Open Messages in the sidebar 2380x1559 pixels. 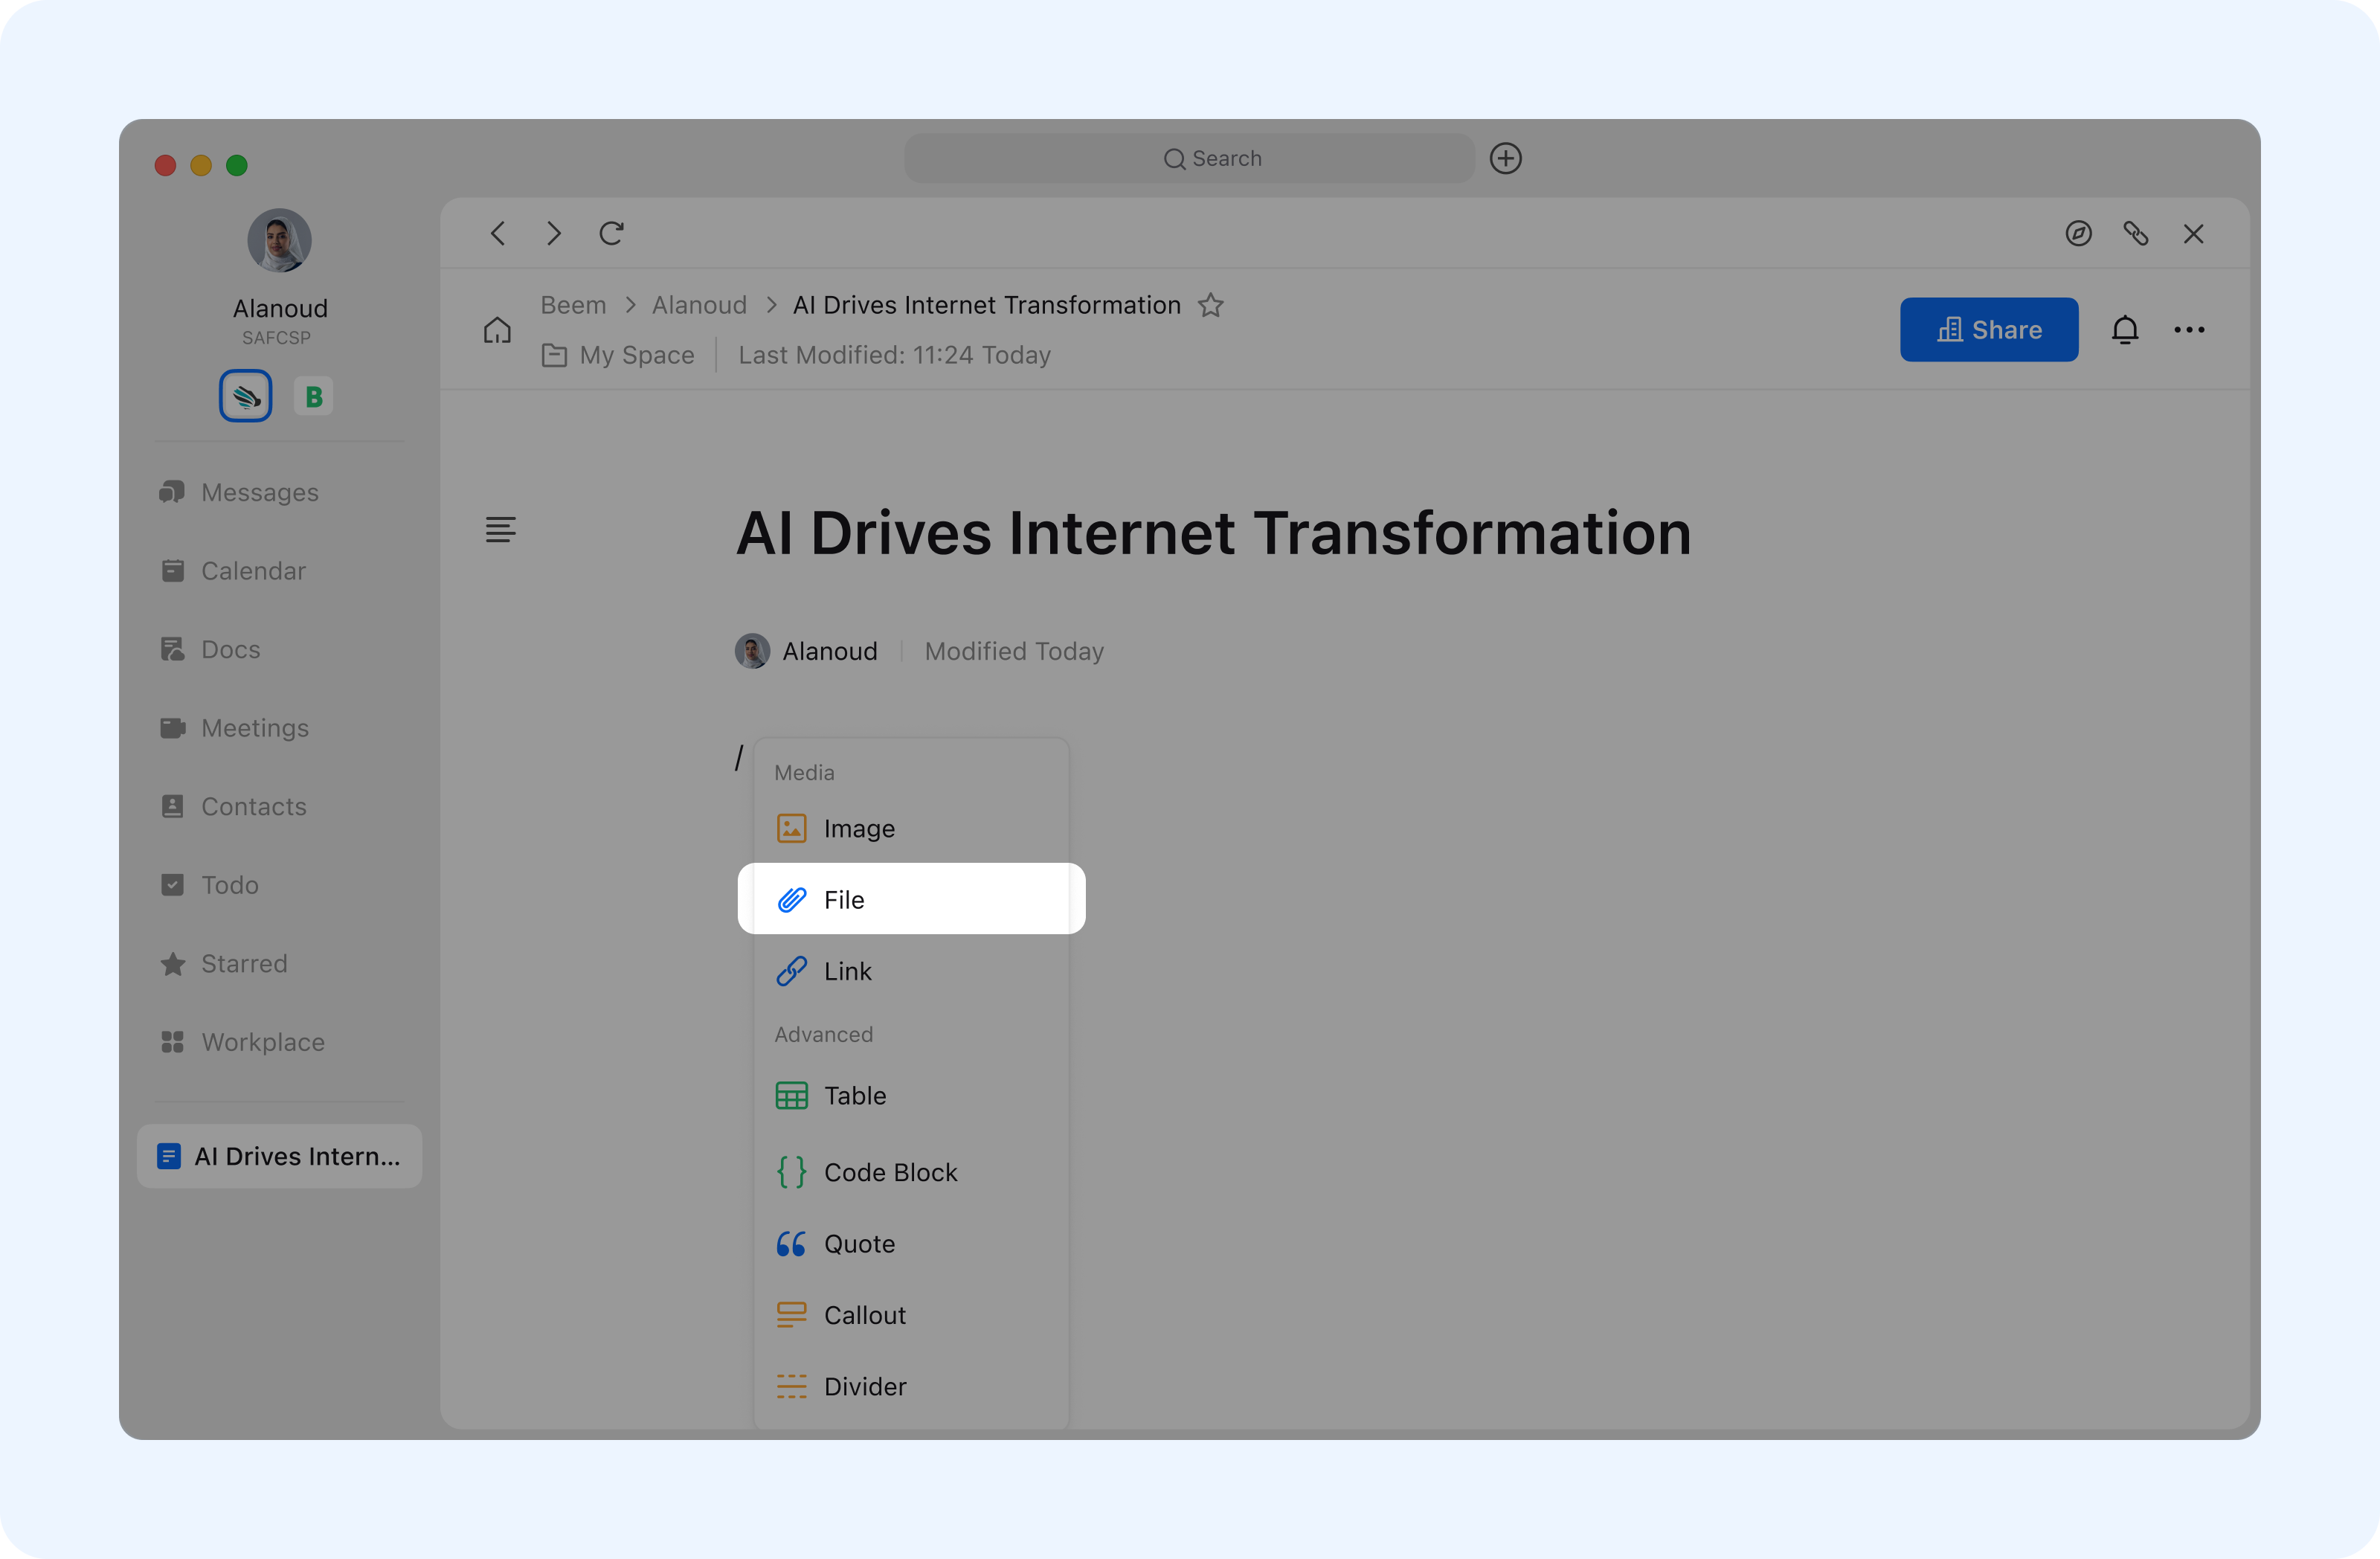coord(259,492)
